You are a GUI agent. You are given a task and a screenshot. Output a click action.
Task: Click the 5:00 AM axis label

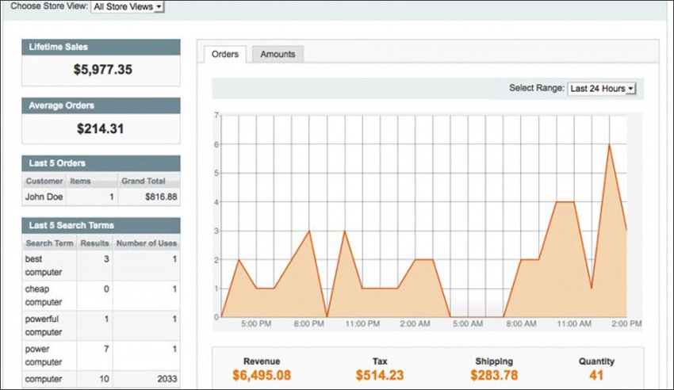point(468,324)
